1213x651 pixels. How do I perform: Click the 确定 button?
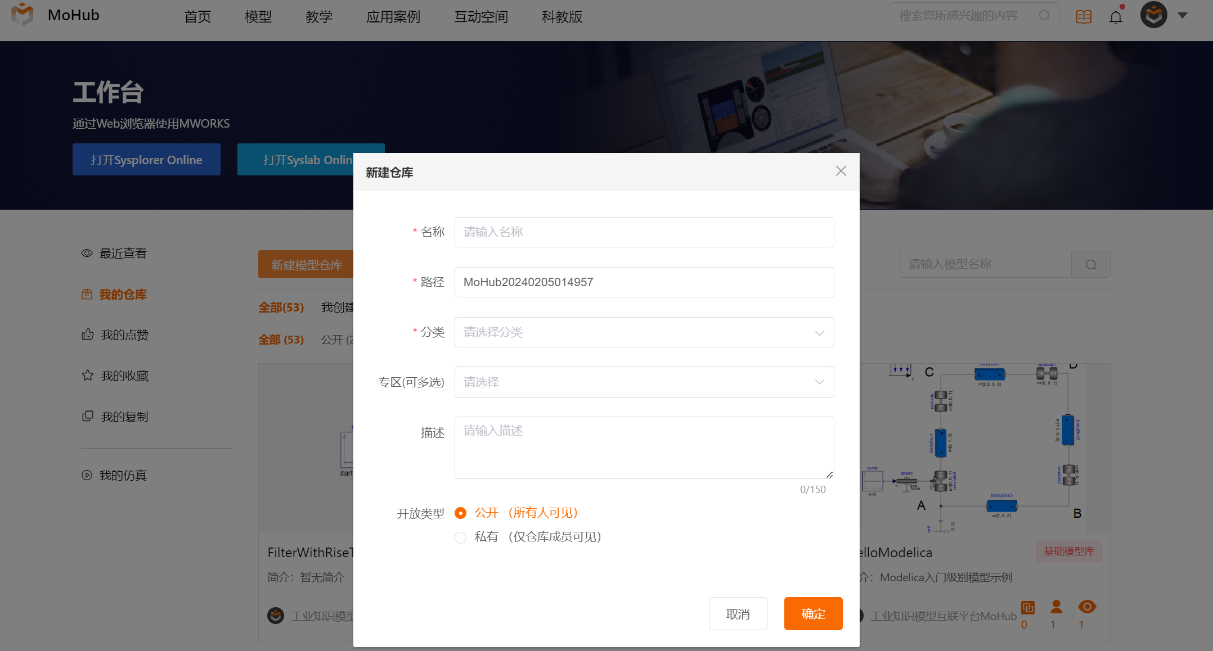tap(813, 613)
